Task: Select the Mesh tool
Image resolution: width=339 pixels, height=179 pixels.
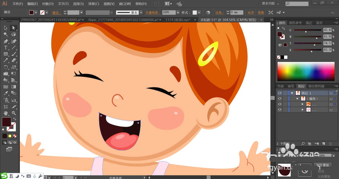Action: [x=6, y=87]
